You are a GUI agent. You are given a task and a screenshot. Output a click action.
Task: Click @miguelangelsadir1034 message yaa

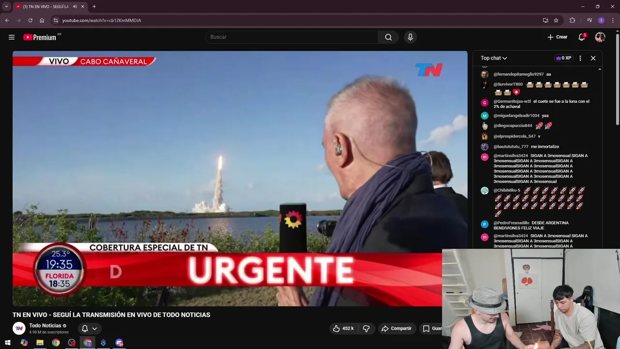(545, 116)
